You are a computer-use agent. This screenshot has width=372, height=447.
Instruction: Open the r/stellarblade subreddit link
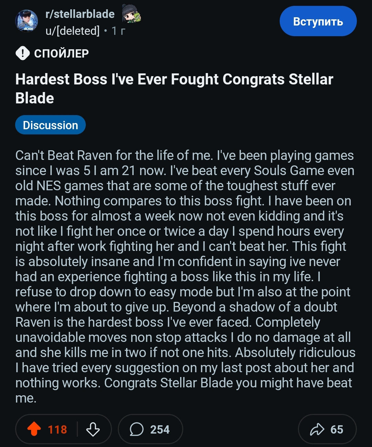tap(80, 14)
